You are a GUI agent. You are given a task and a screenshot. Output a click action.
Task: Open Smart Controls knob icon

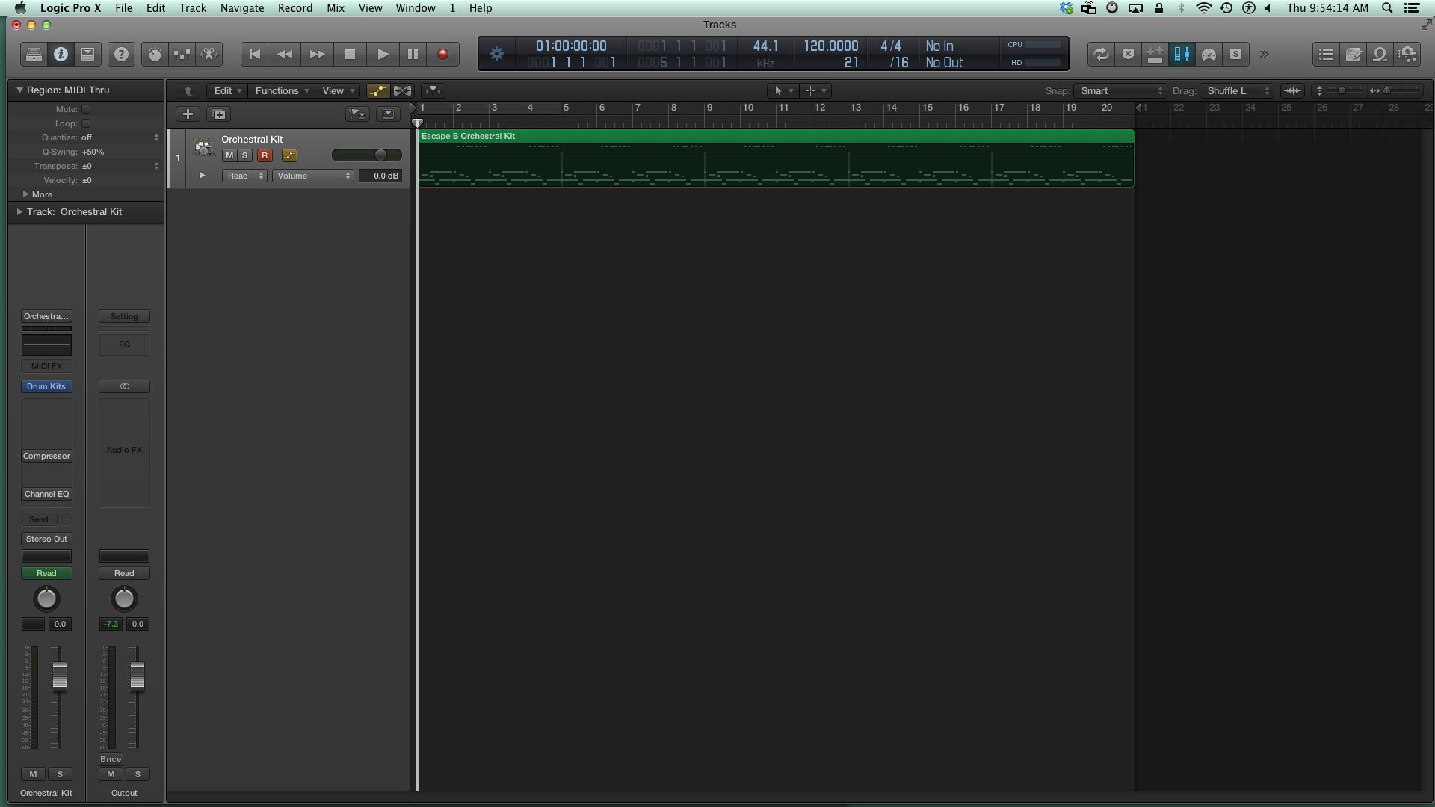(155, 54)
